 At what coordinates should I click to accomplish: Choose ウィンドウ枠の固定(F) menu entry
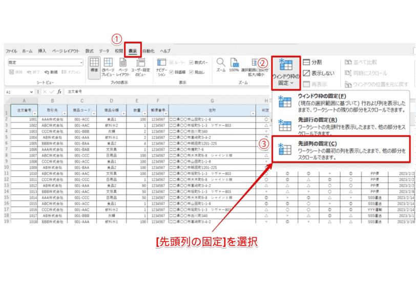point(341,103)
